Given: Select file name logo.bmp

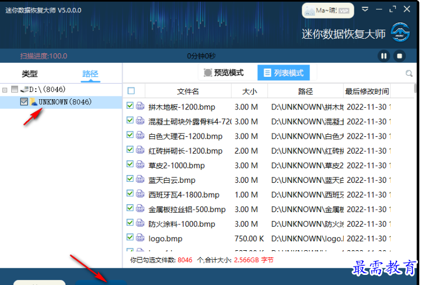Looking at the screenshot, I should point(165,239).
